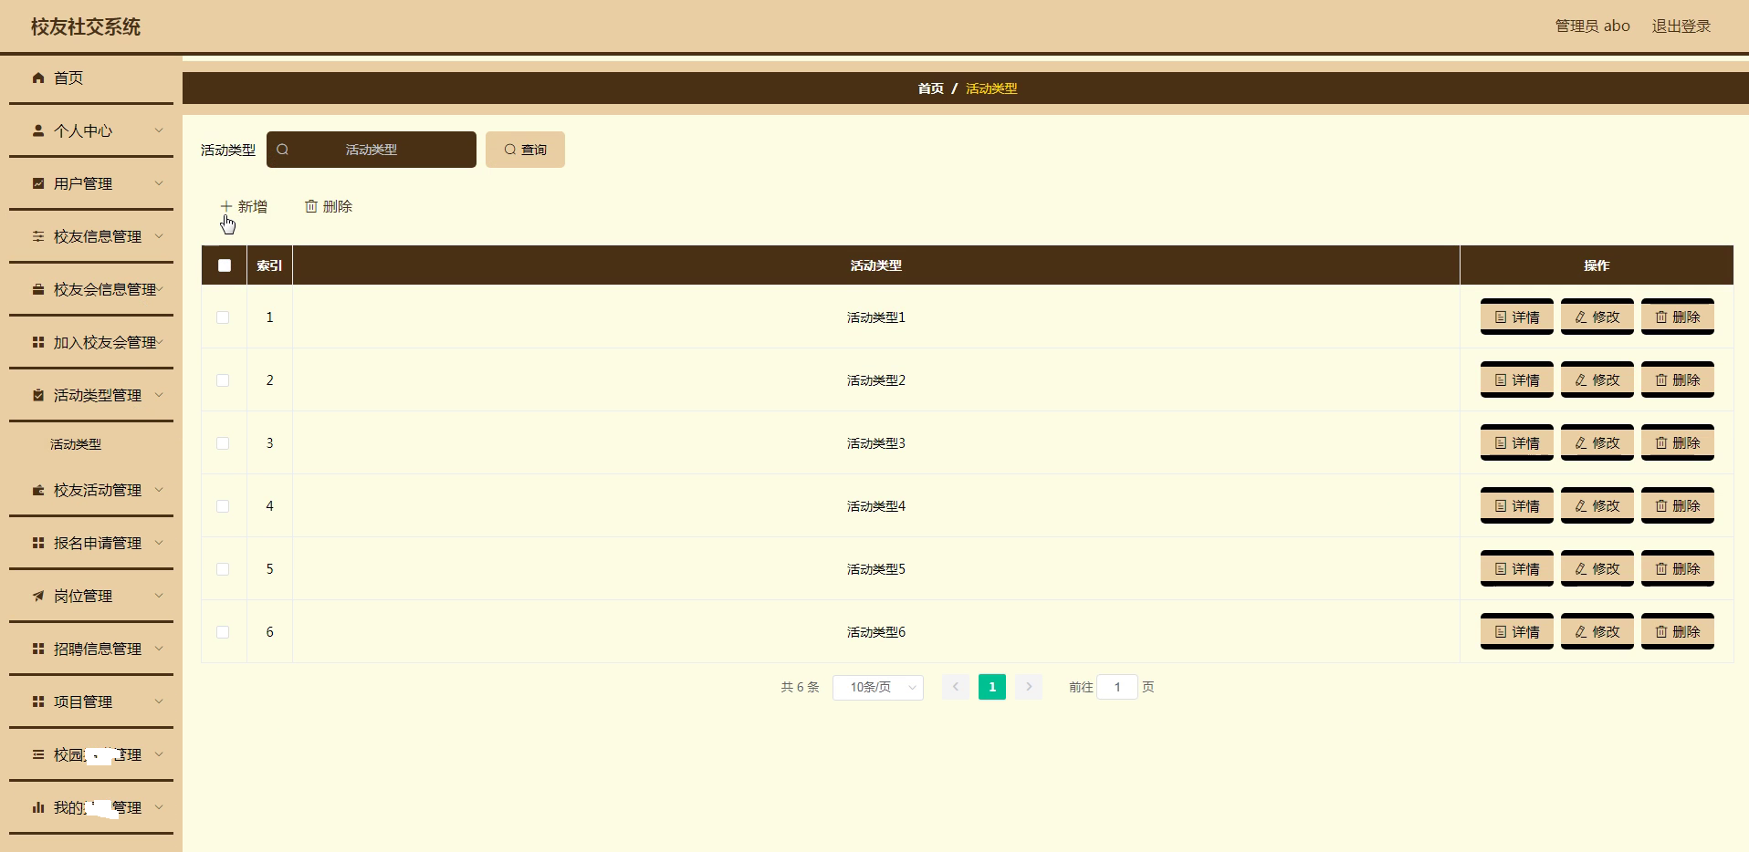Viewport: 1749px width, 852px height.
Task: Focus the 活动类型 search input field
Action: coord(372,150)
